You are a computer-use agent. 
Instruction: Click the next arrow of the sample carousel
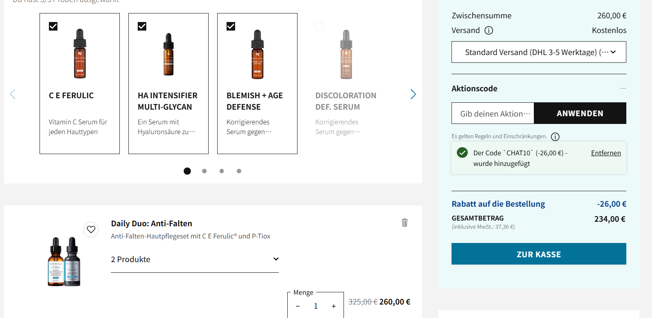[x=413, y=95]
